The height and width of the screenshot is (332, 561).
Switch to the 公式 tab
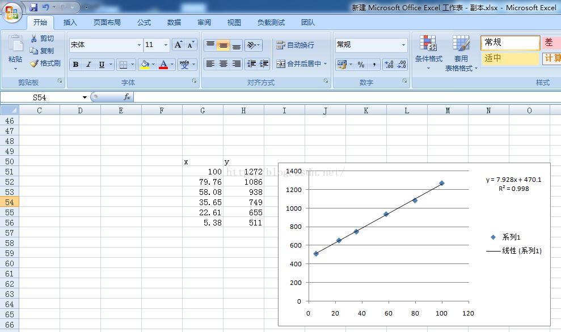144,23
